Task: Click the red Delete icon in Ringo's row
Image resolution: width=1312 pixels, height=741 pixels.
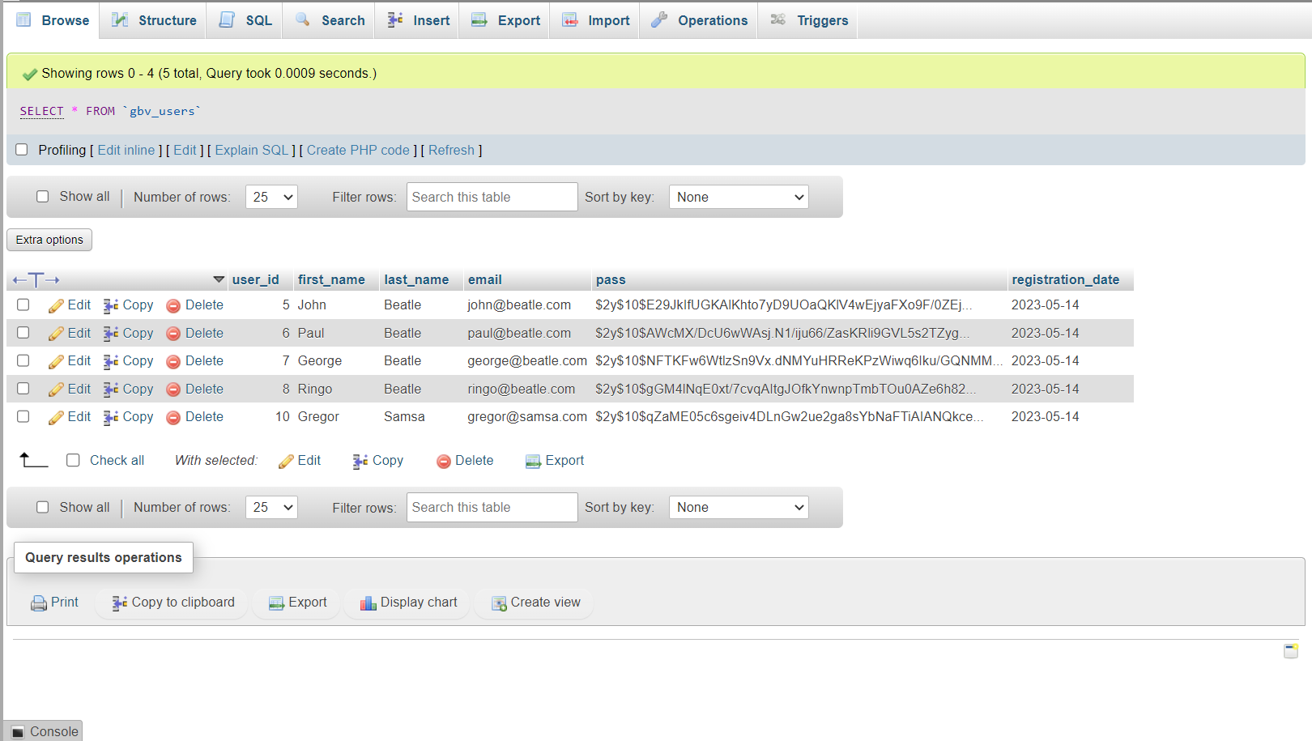Action: 173,390
